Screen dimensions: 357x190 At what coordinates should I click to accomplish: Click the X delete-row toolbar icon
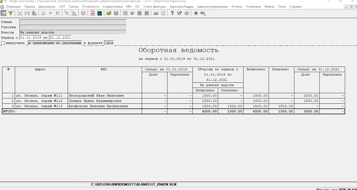click(57, 13)
